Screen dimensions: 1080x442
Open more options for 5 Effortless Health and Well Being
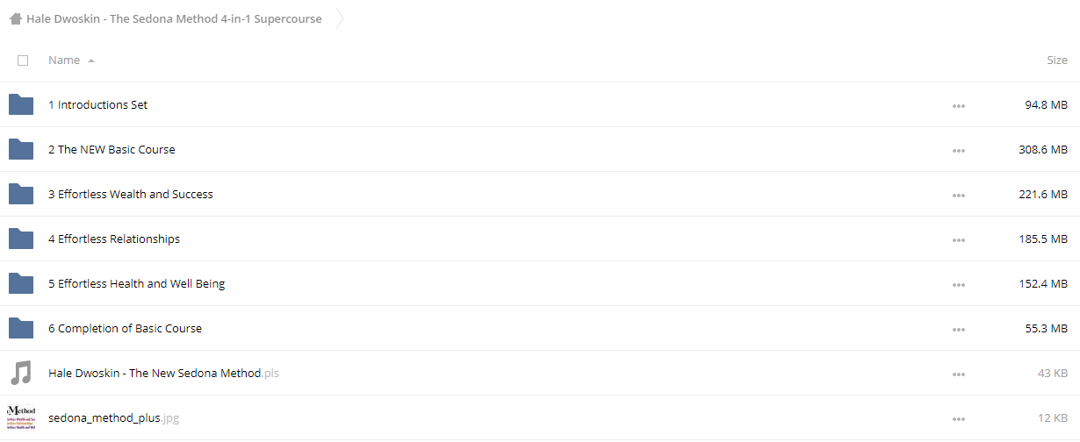click(x=958, y=284)
